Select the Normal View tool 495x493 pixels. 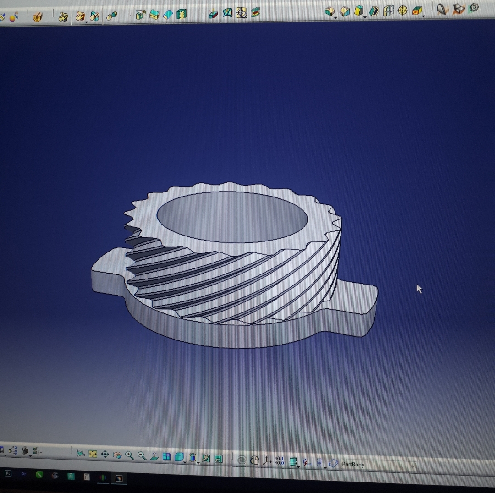[x=154, y=456]
